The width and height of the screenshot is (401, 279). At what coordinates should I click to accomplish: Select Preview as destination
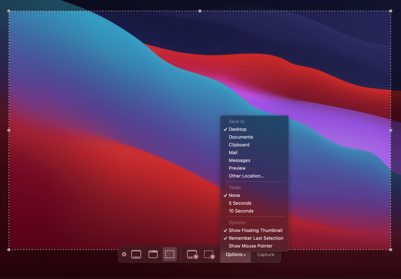point(255,168)
